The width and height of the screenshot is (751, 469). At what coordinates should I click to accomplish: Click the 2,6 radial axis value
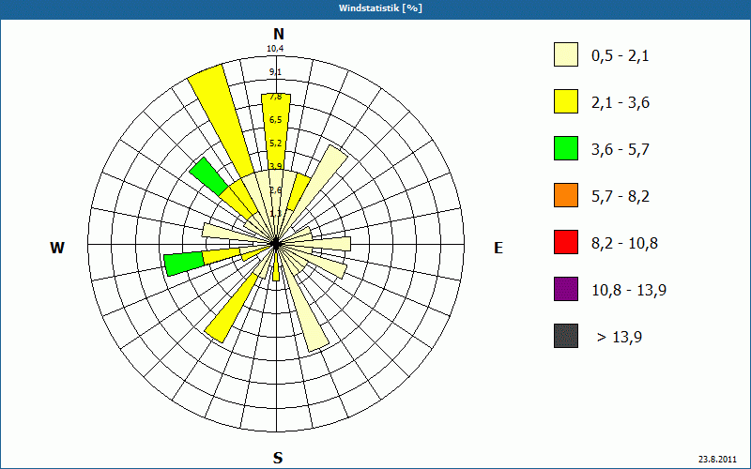click(x=275, y=190)
